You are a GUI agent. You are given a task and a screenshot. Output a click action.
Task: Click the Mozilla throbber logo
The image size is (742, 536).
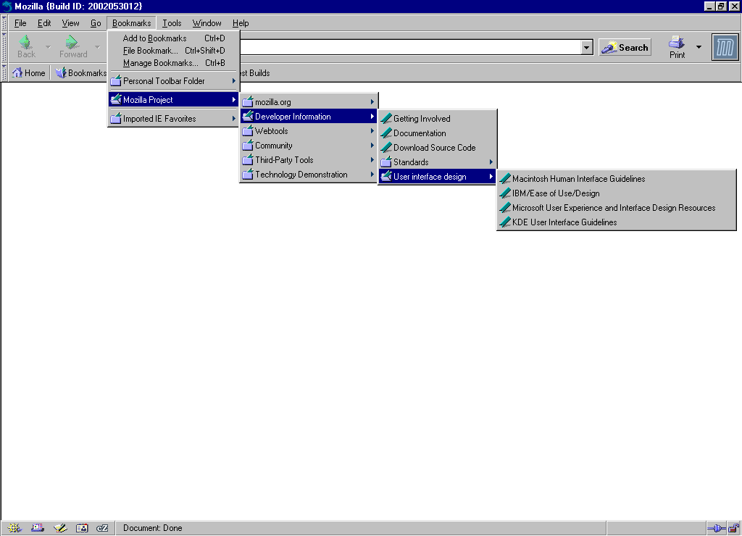coord(725,47)
